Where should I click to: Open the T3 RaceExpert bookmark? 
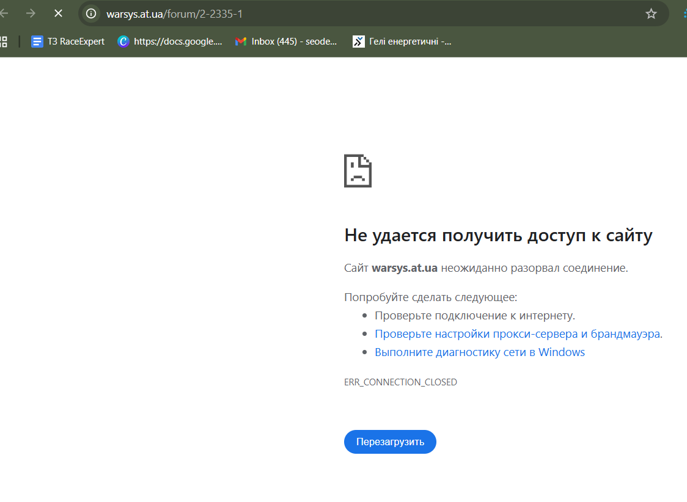(x=68, y=42)
